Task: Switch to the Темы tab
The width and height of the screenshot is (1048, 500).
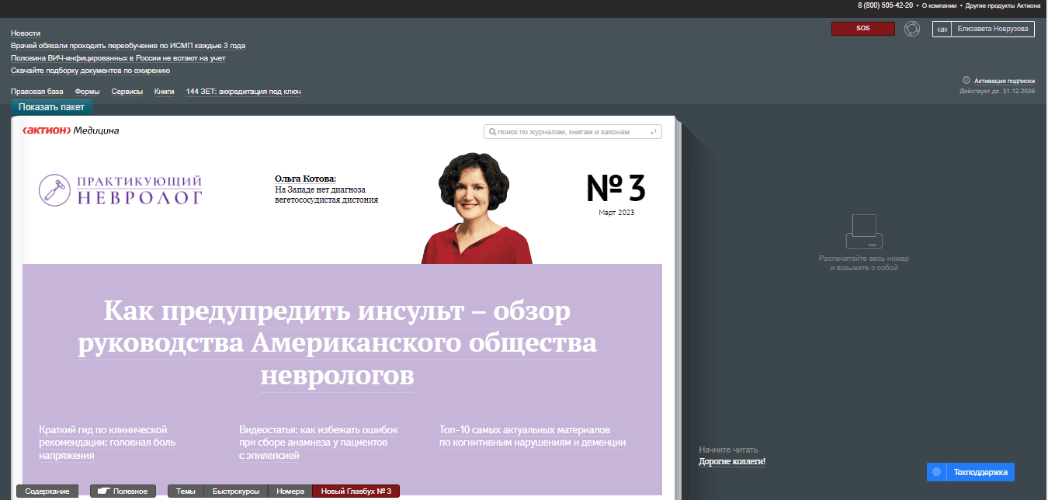Action: pyautogui.click(x=186, y=491)
